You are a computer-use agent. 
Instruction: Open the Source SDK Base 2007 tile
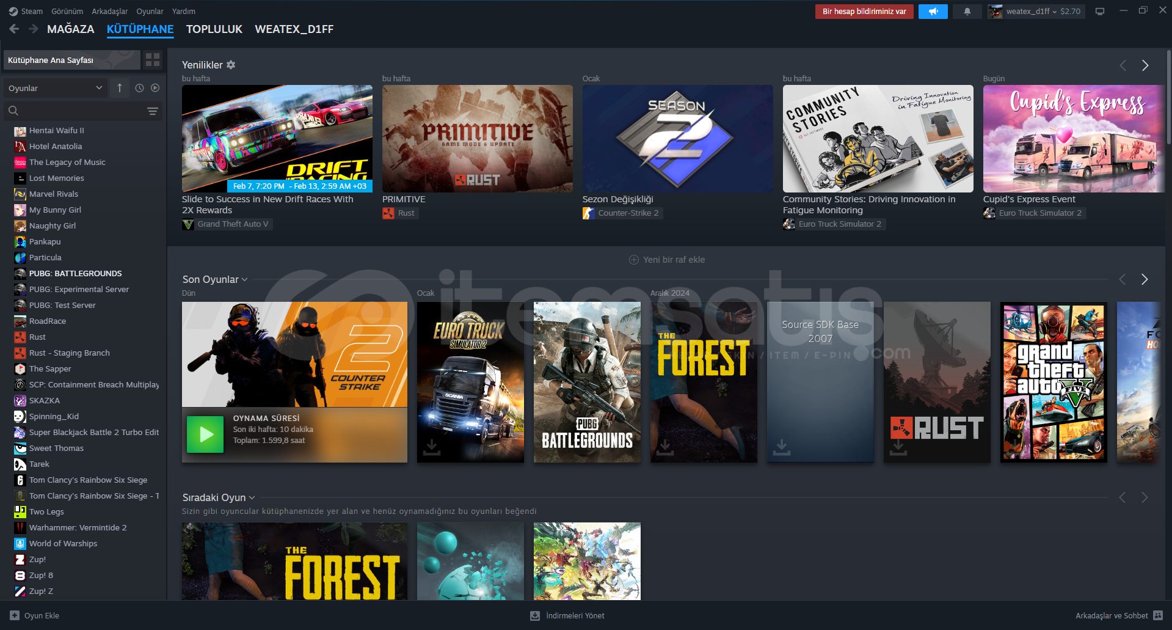point(820,382)
